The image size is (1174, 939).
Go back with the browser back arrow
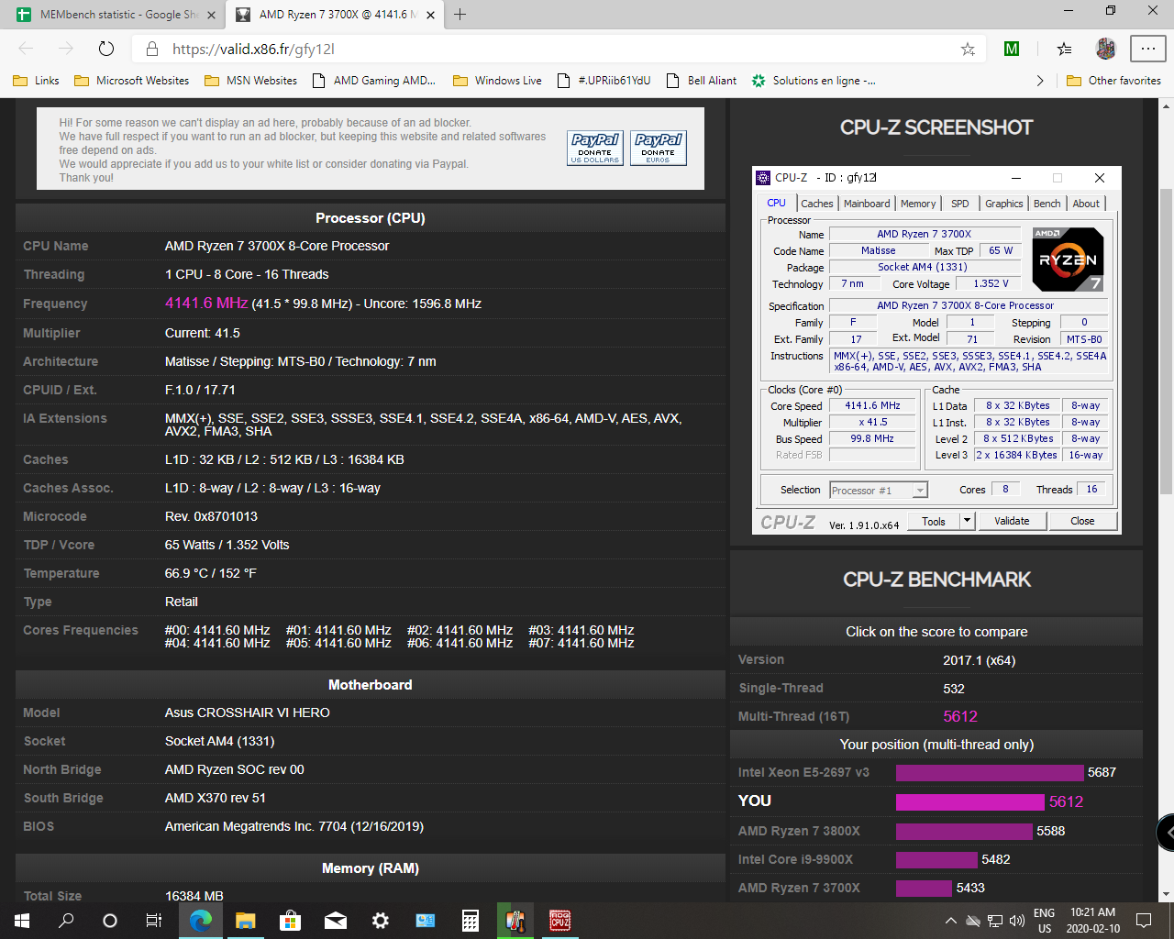[x=26, y=49]
